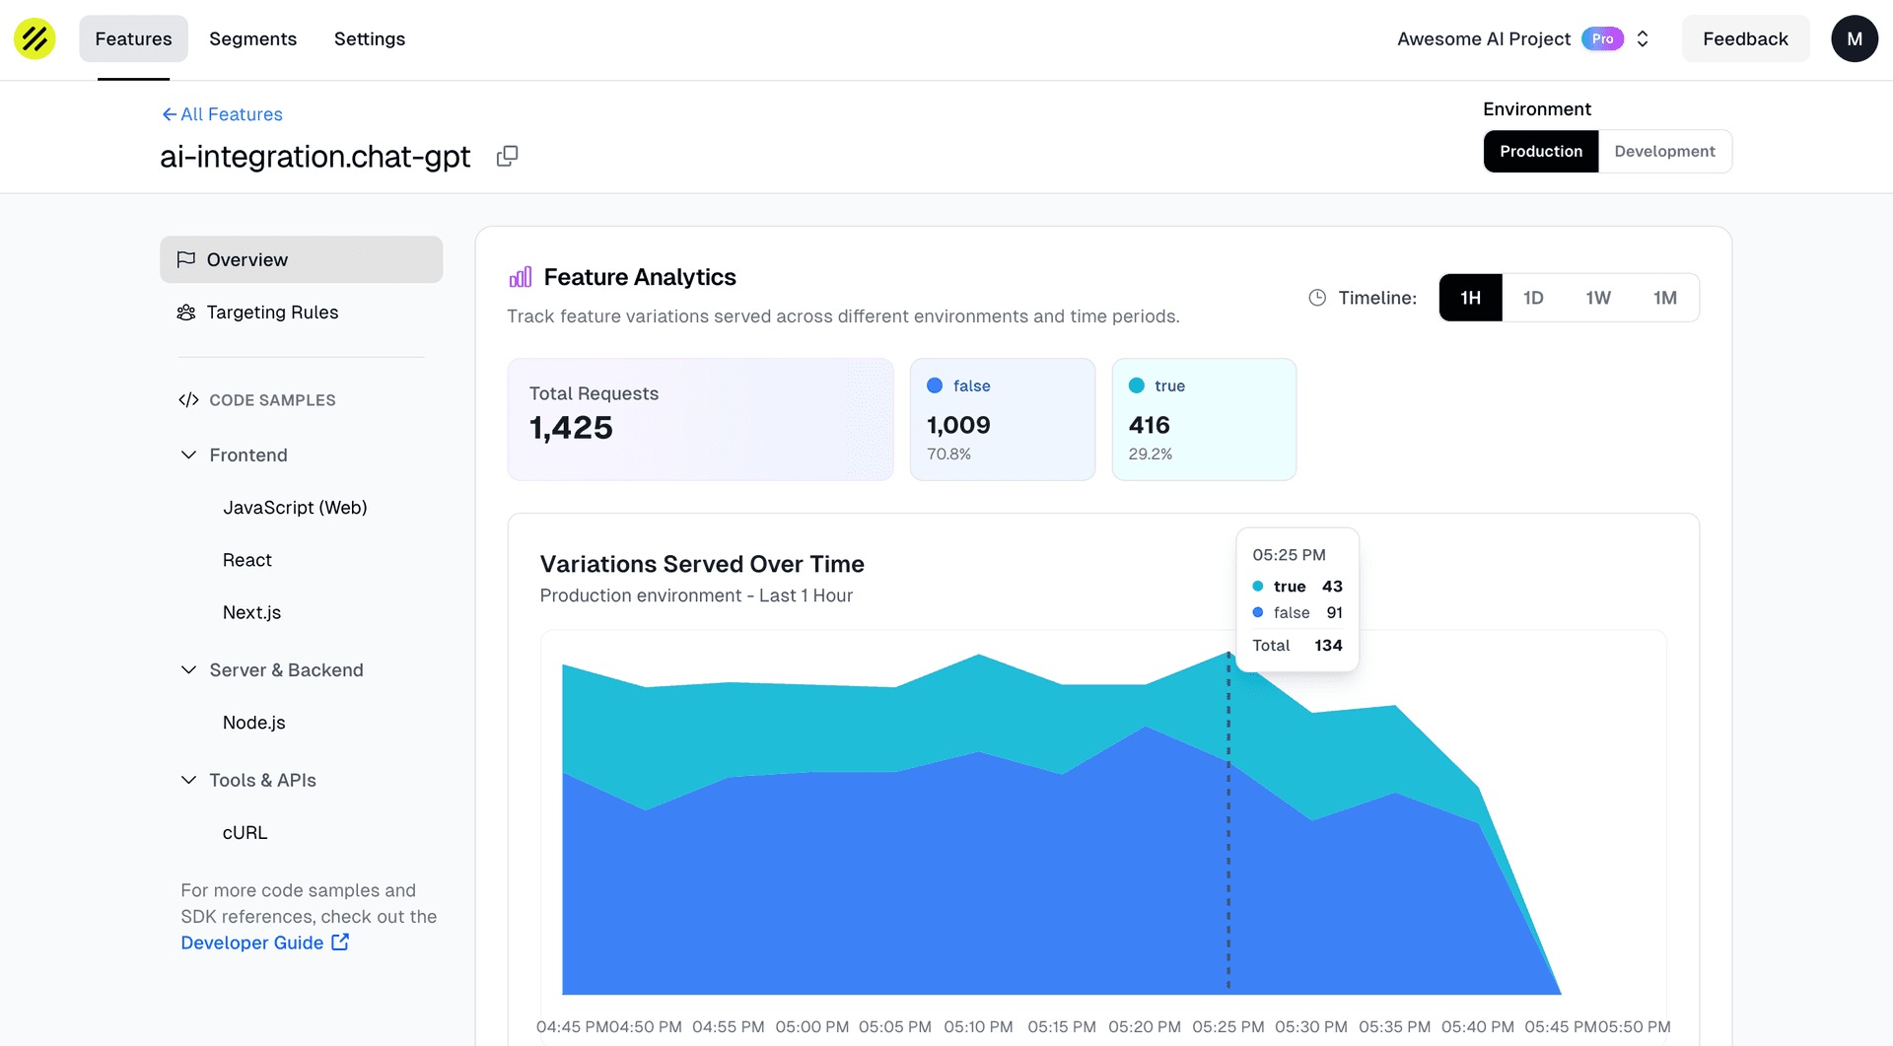The width and height of the screenshot is (1893, 1046).
Task: Click the Feedback button
Action: click(1745, 38)
